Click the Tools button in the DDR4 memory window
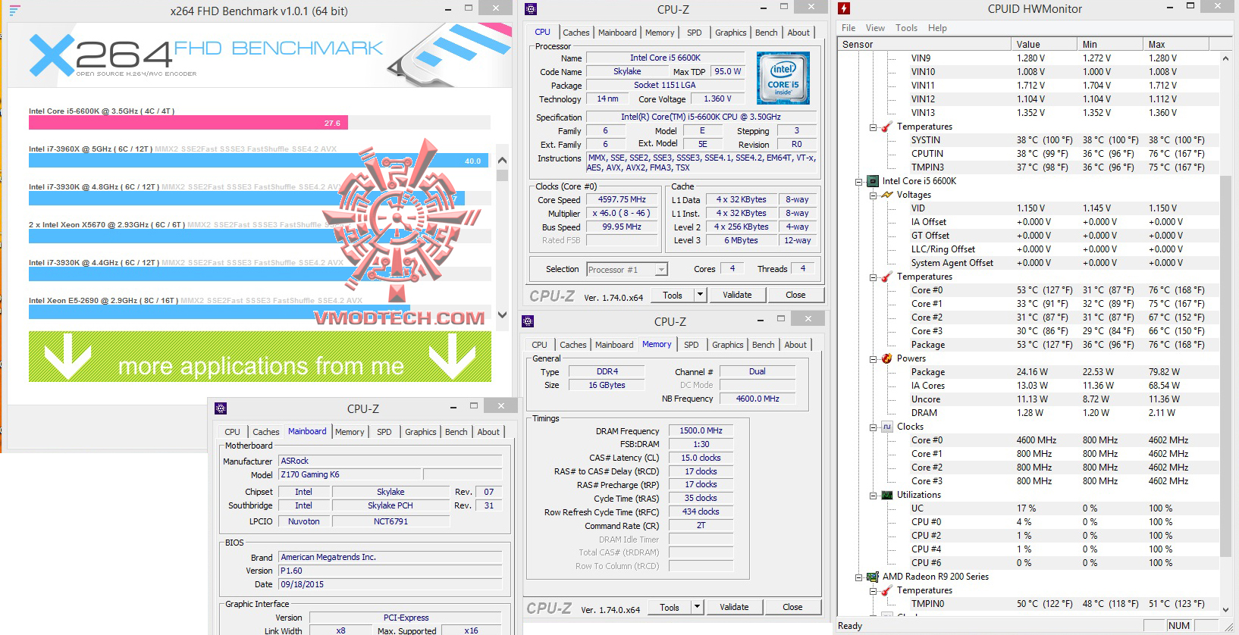This screenshot has height=635, width=1239. [x=670, y=607]
